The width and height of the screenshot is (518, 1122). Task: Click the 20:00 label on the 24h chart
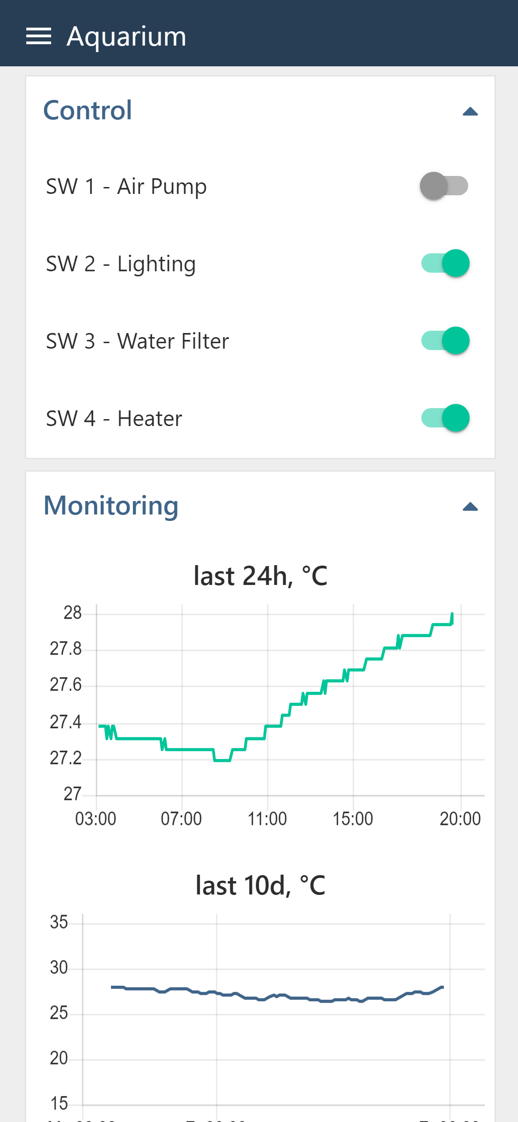tap(460, 819)
